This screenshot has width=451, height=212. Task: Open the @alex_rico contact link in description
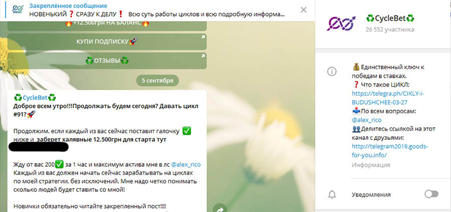tap(366, 120)
